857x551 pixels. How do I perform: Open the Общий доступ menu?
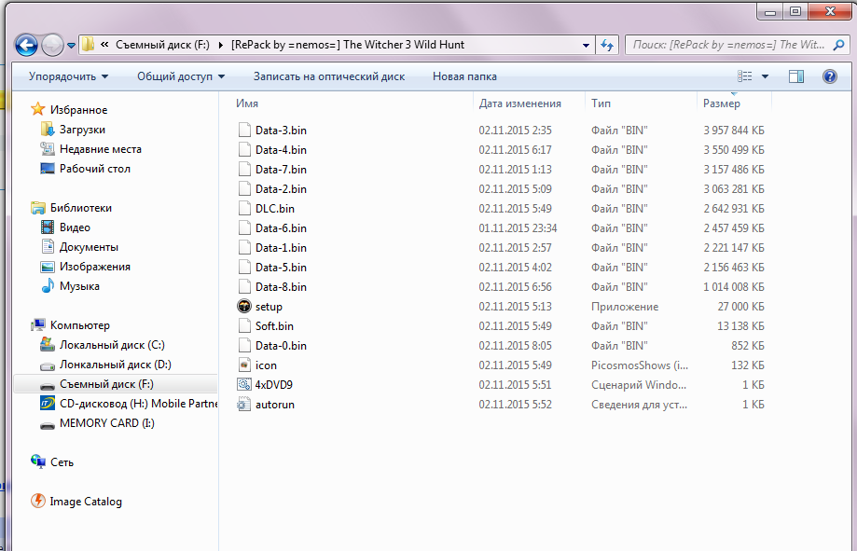181,76
